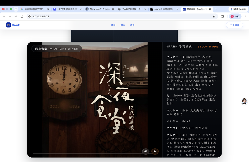The image size is (249, 162).
Task: Mute the video with speaker button
Action: point(146,151)
